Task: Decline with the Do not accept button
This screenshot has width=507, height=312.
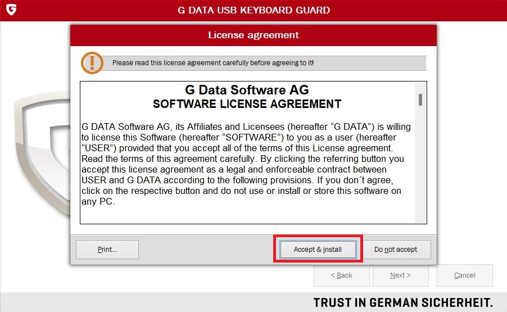Action: point(396,249)
